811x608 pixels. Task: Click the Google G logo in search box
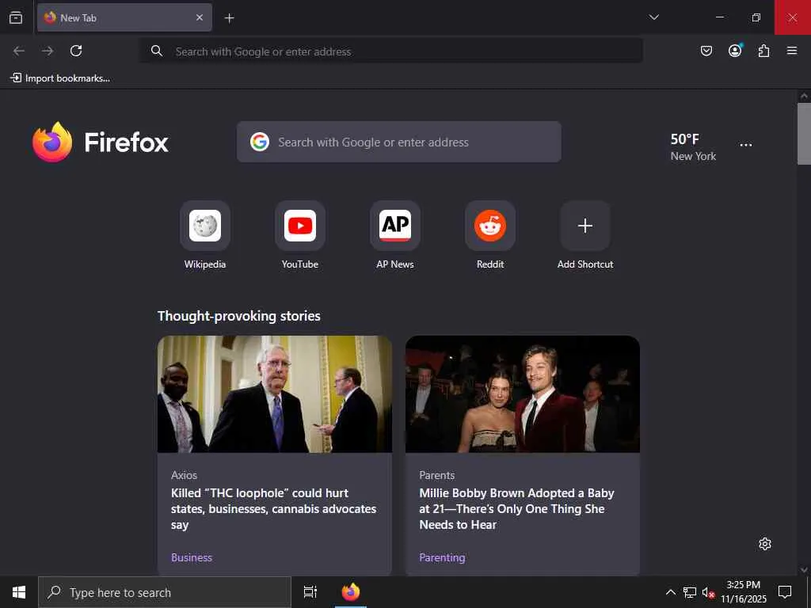click(x=260, y=142)
